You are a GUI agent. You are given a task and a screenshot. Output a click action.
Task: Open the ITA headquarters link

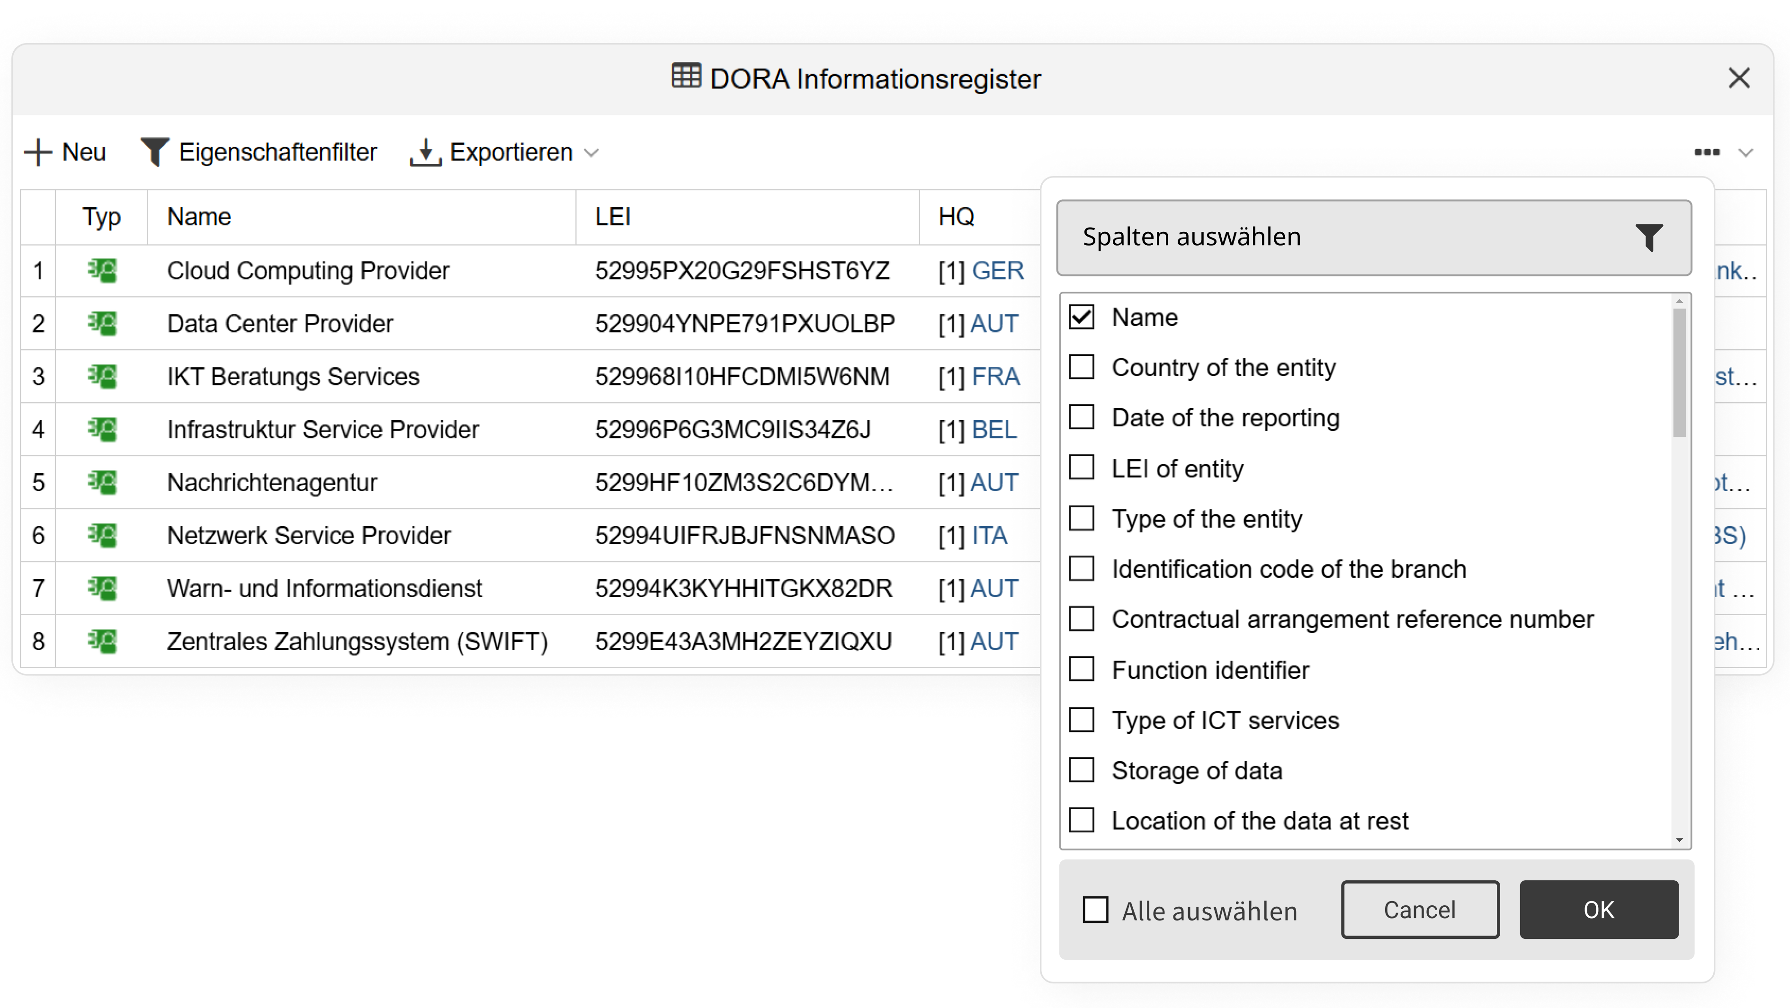point(990,535)
